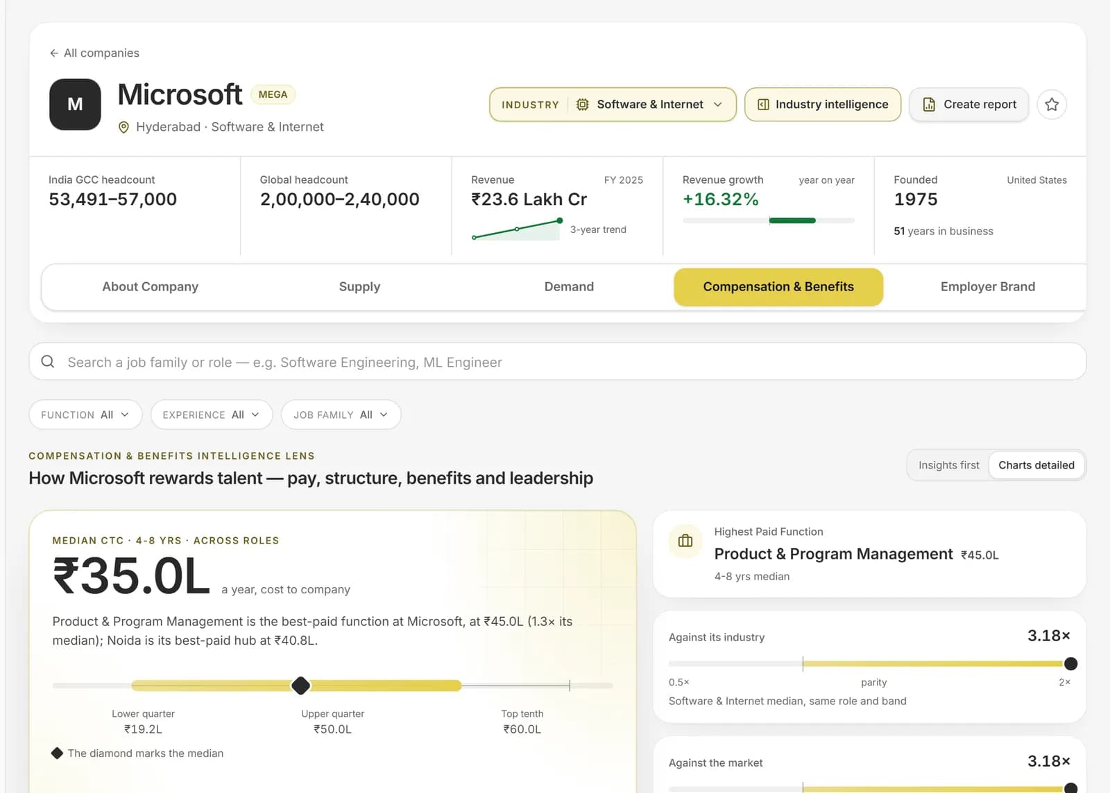Click the chip icon before Software & Internet
This screenshot has height=793, width=1110.
583,105
